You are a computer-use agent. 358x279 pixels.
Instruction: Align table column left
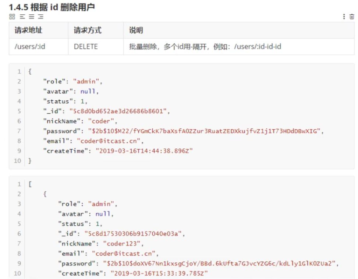click(22, 16)
